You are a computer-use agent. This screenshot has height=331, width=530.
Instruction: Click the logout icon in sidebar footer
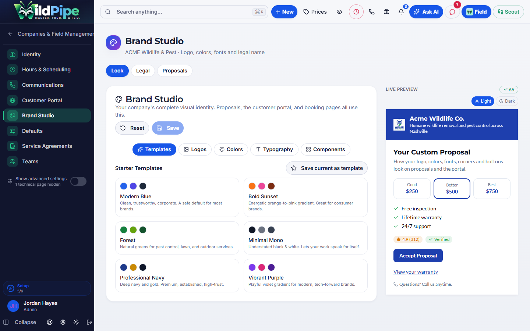point(89,322)
